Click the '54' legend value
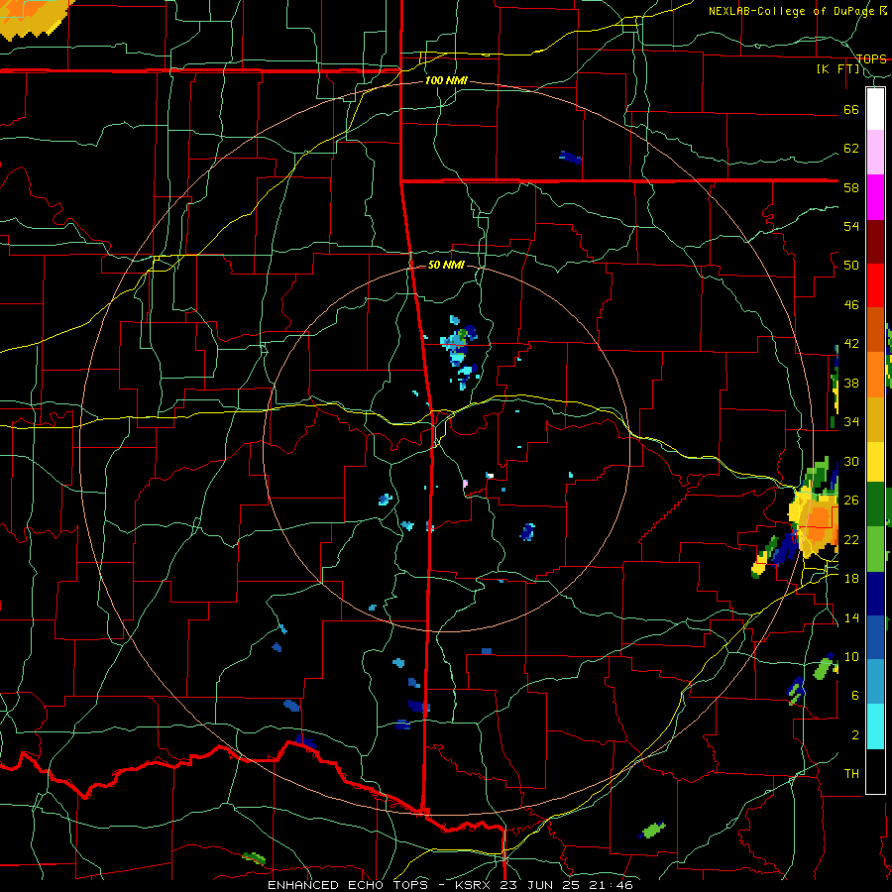Image resolution: width=892 pixels, height=892 pixels. pyautogui.click(x=851, y=226)
